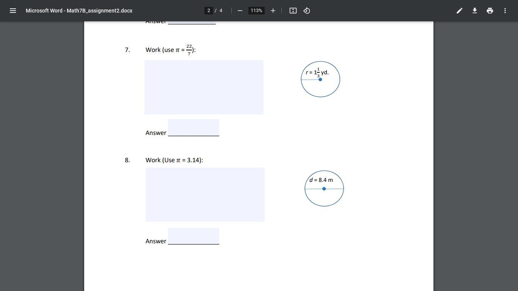
Task: Rotate the document counterclockwise
Action: 307,11
